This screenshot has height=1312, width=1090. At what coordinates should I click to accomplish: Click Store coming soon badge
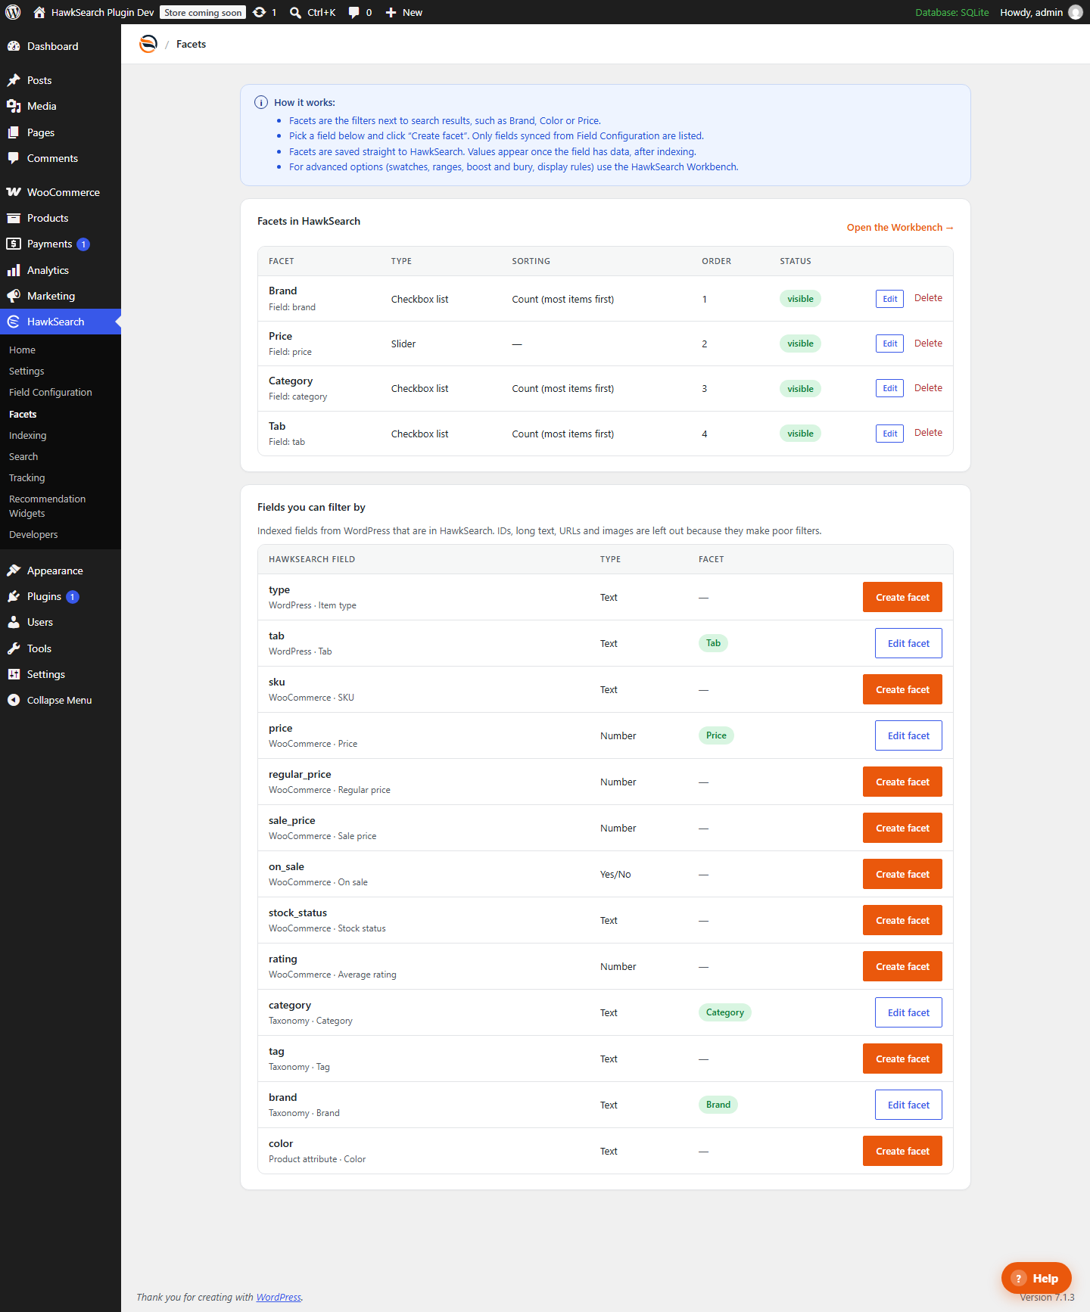coord(203,12)
